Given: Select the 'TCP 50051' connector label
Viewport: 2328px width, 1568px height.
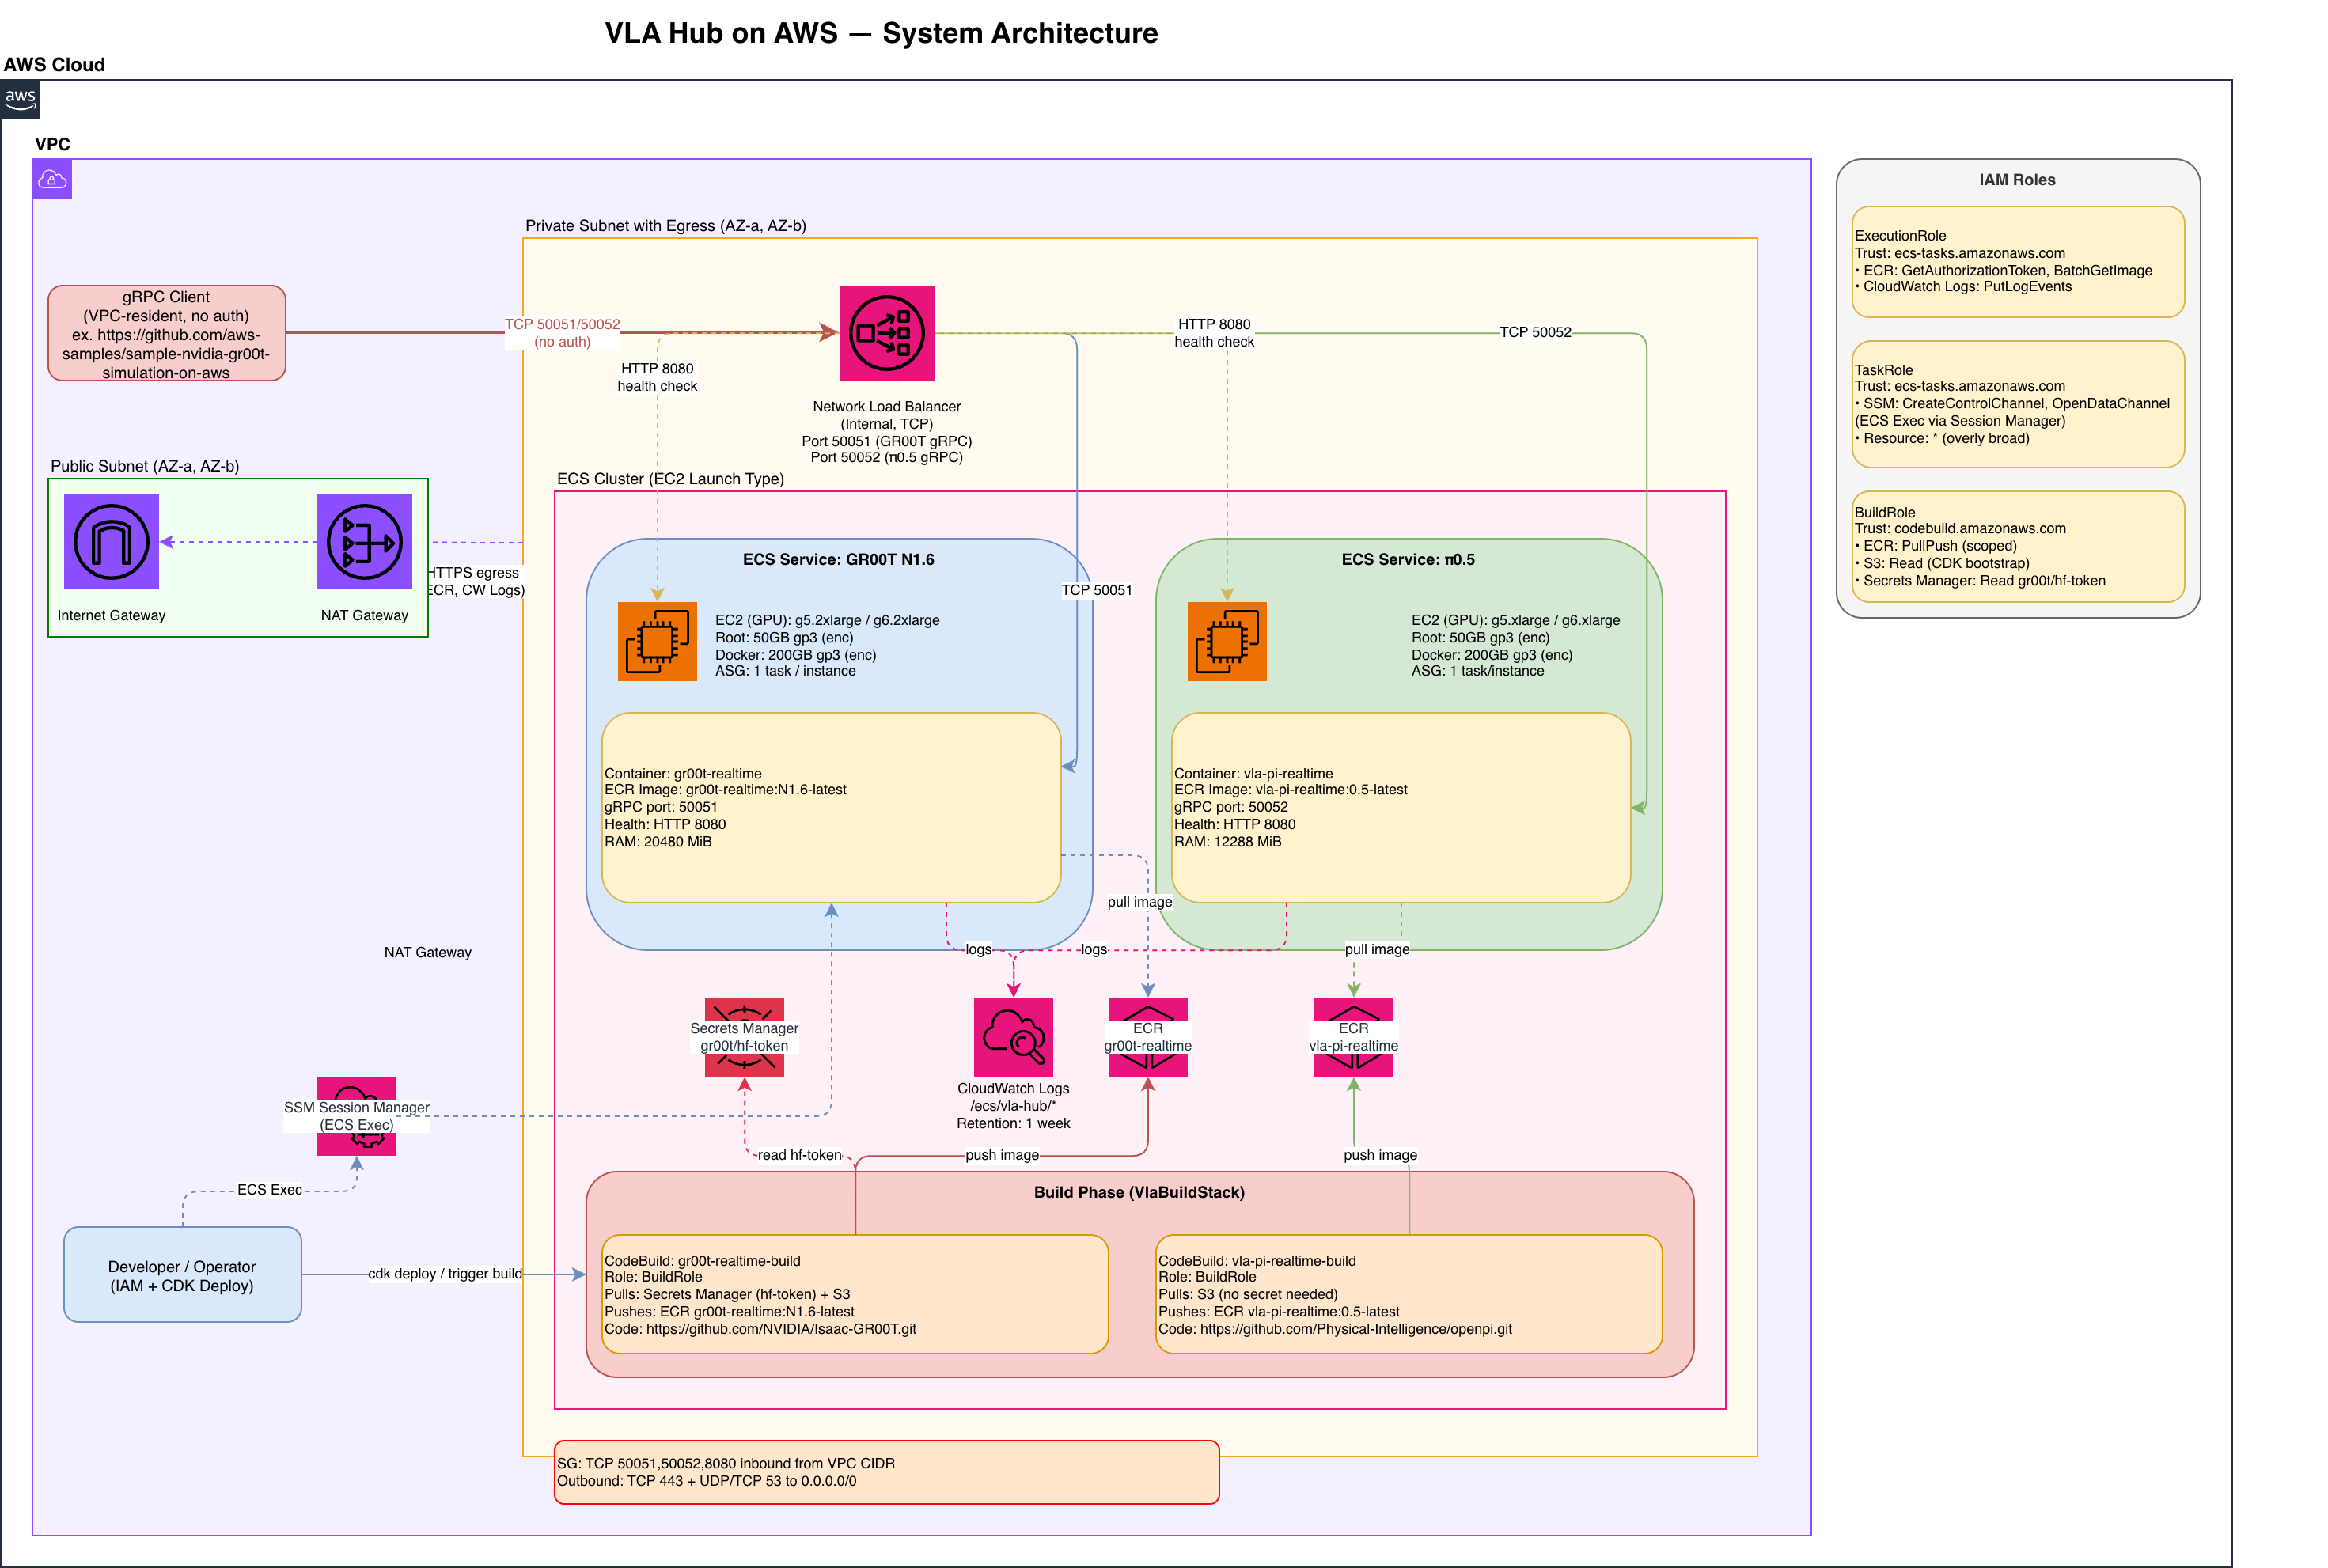Looking at the screenshot, I should (1097, 590).
